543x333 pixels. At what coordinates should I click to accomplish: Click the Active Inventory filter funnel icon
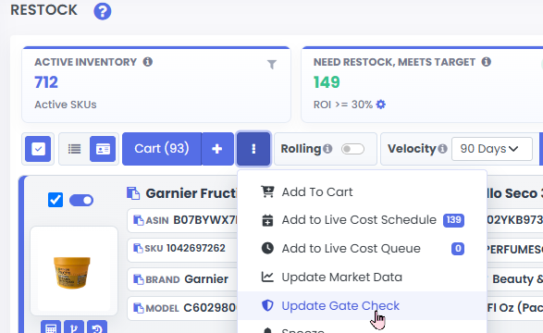point(272,65)
